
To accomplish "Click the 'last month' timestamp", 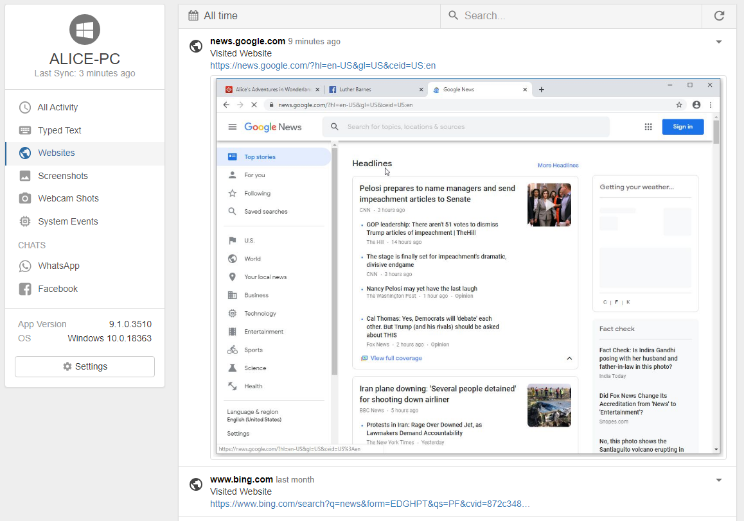I will coord(295,479).
